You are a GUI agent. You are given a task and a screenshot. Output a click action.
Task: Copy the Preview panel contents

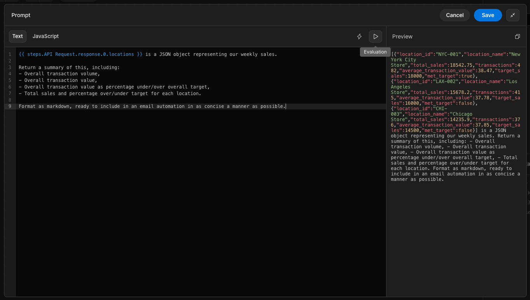(x=518, y=36)
